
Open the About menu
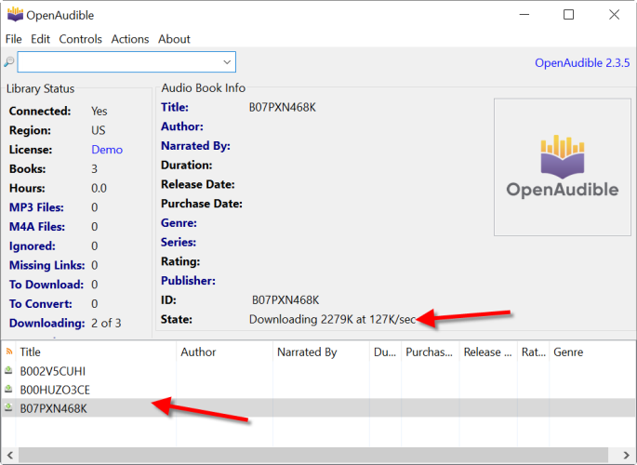(174, 39)
